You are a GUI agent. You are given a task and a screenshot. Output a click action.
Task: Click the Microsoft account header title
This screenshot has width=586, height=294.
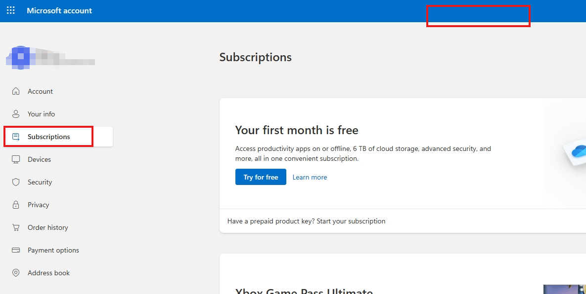point(59,11)
